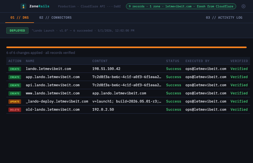Click ops@letmevibeit.com in www.lando row
The width and height of the screenshot is (253, 163).
click(x=206, y=93)
